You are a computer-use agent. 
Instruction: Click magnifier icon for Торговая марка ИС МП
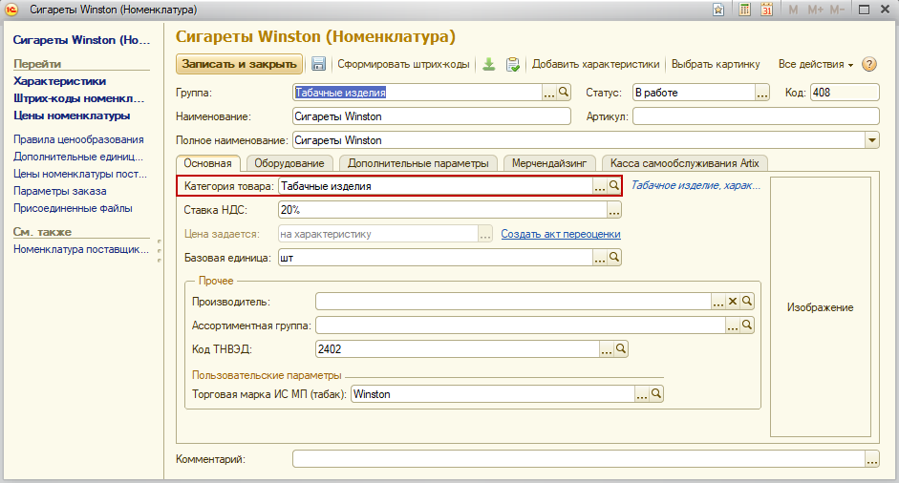click(656, 394)
